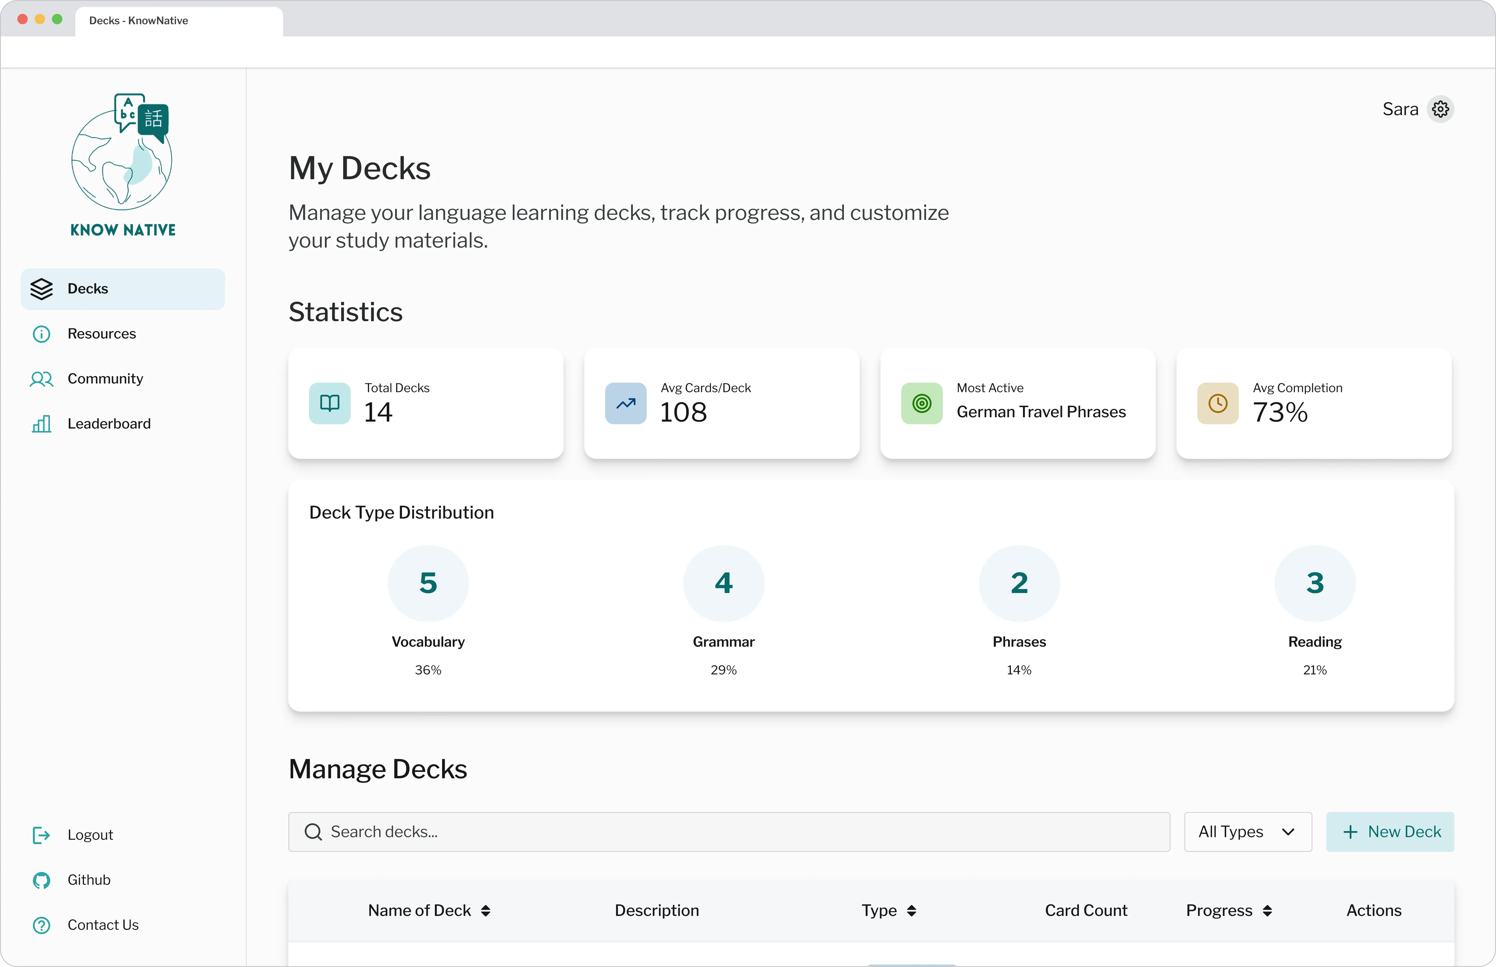
Task: Click the Avg Completion clock icon
Action: (1217, 403)
